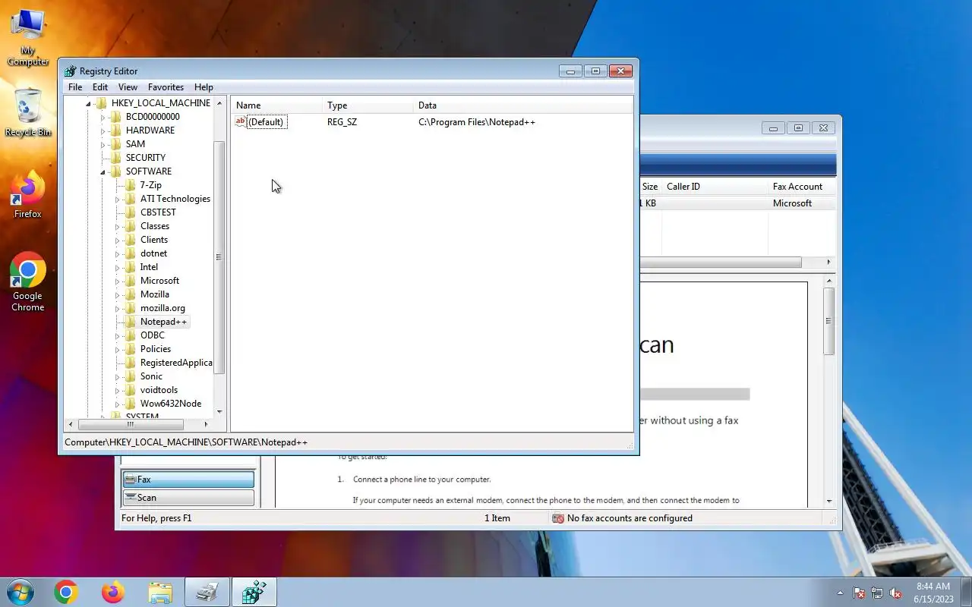The height and width of the screenshot is (607, 972).
Task: Click the C:\Program Files\Notepad++ data value
Action: pos(477,122)
